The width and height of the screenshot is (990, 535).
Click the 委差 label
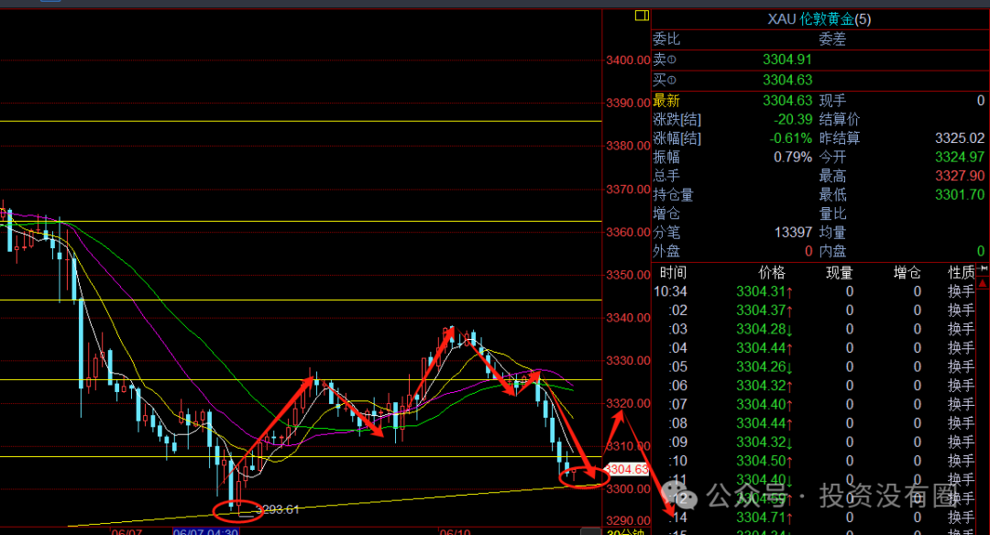pos(832,39)
